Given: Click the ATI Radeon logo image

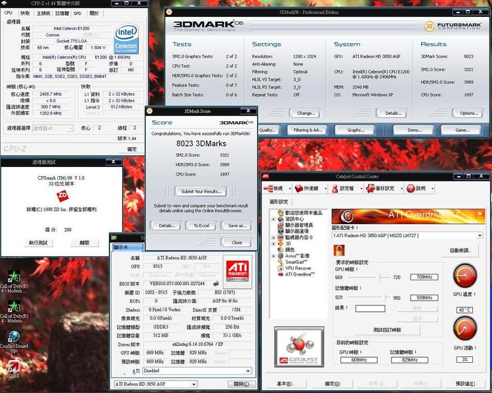Looking at the screenshot, I should tap(237, 271).
